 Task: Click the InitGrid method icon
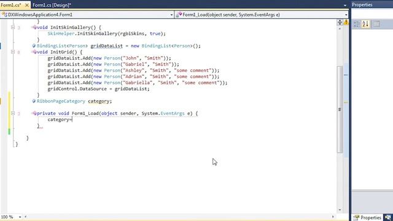[x=34, y=52]
